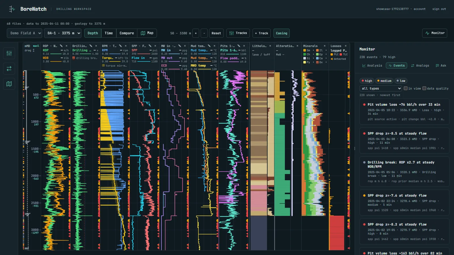Viewport: 454px width, 255px height.
Task: Open the Tracks manager button
Action: pyautogui.click(x=238, y=33)
